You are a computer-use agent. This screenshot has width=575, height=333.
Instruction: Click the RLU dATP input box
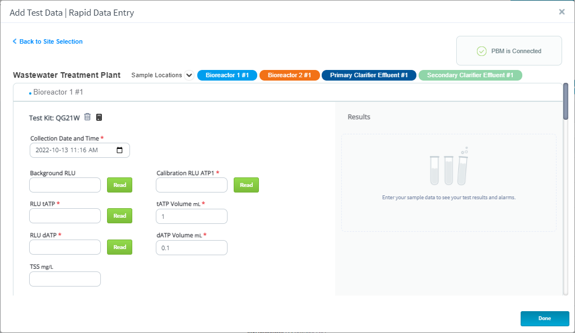click(x=65, y=247)
